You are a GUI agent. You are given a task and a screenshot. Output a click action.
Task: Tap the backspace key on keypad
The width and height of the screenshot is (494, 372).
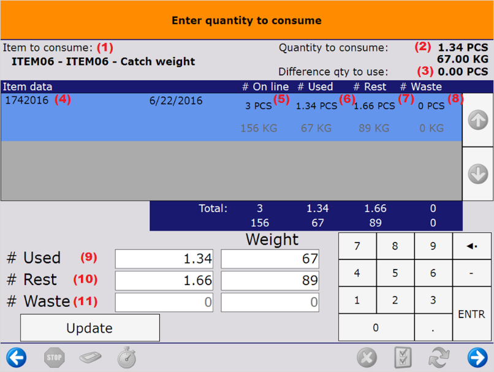tap(472, 246)
